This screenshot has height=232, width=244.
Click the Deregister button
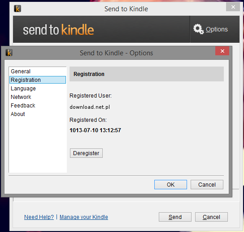(86, 153)
